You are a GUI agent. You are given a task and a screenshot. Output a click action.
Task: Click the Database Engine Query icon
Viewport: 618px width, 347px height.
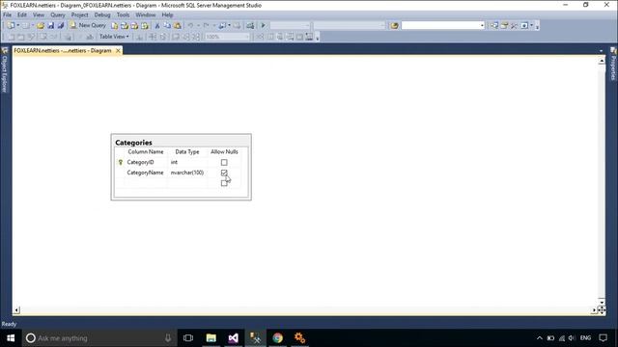point(114,26)
